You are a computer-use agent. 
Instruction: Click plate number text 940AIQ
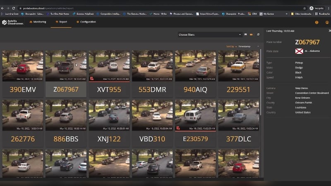pos(195,89)
